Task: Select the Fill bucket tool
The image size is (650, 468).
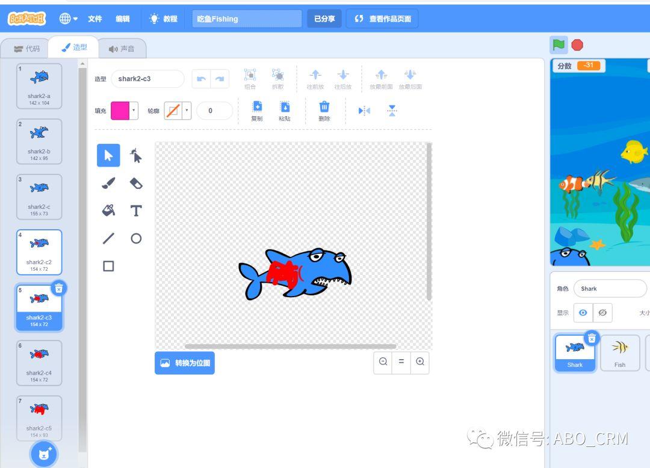Action: (x=108, y=211)
